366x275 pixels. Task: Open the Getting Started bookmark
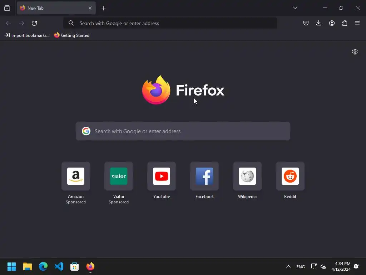tap(71, 35)
